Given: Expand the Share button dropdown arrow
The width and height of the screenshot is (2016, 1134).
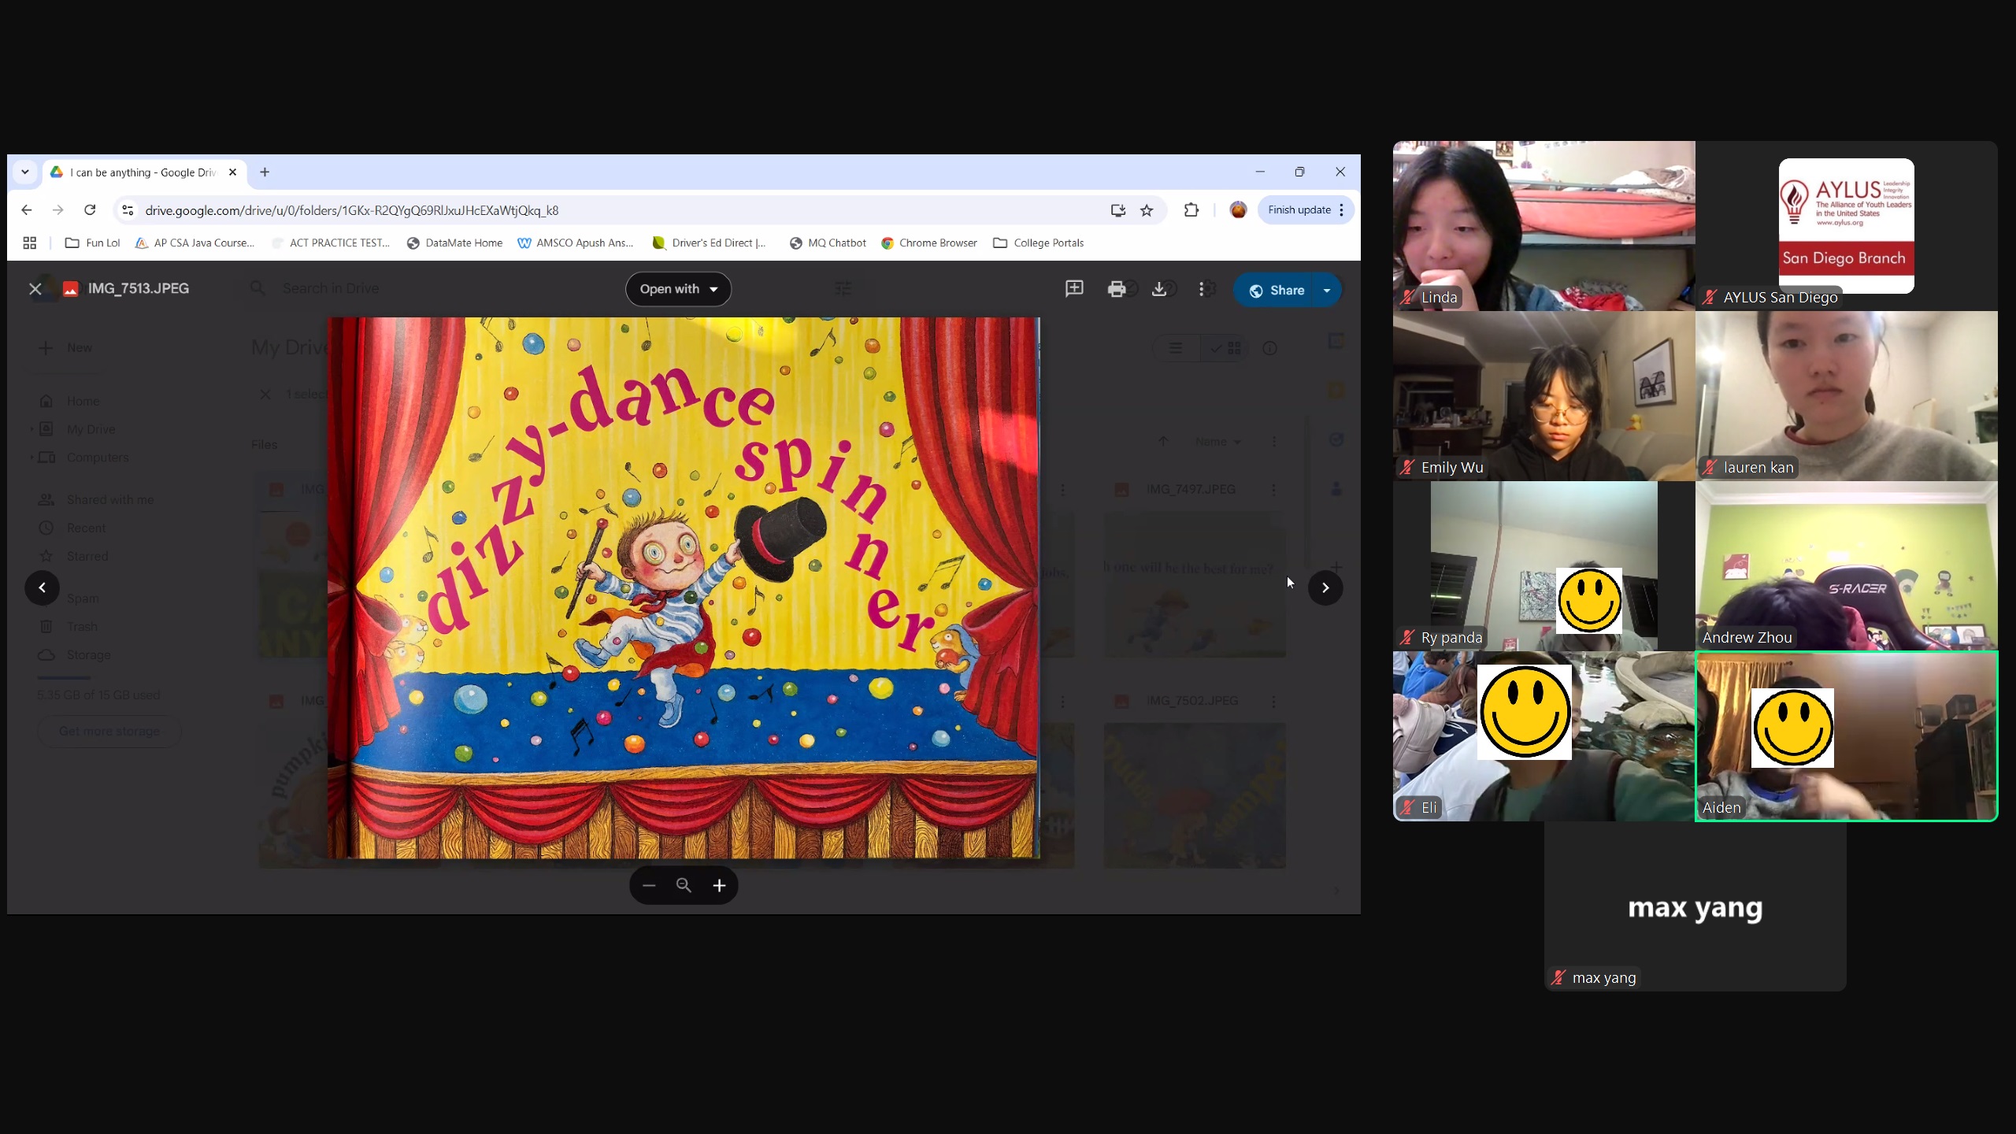Looking at the screenshot, I should [x=1327, y=290].
